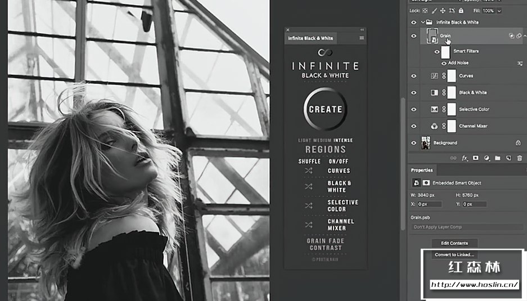Click the Fill 100% value field

click(x=488, y=11)
